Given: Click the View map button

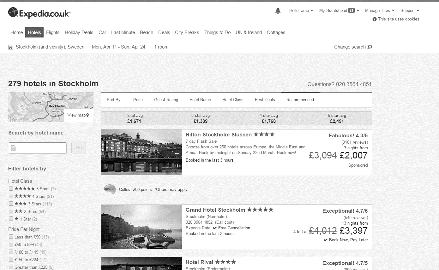Looking at the screenshot, I should click(x=78, y=115).
